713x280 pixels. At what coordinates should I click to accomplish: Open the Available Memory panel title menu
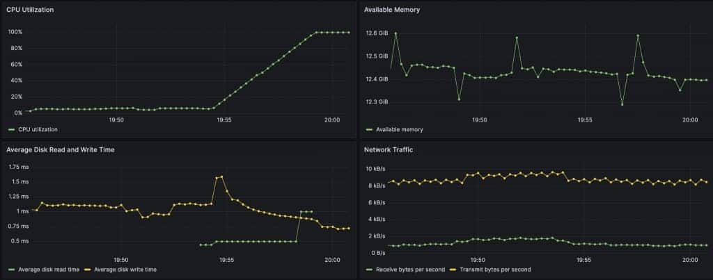click(391, 10)
